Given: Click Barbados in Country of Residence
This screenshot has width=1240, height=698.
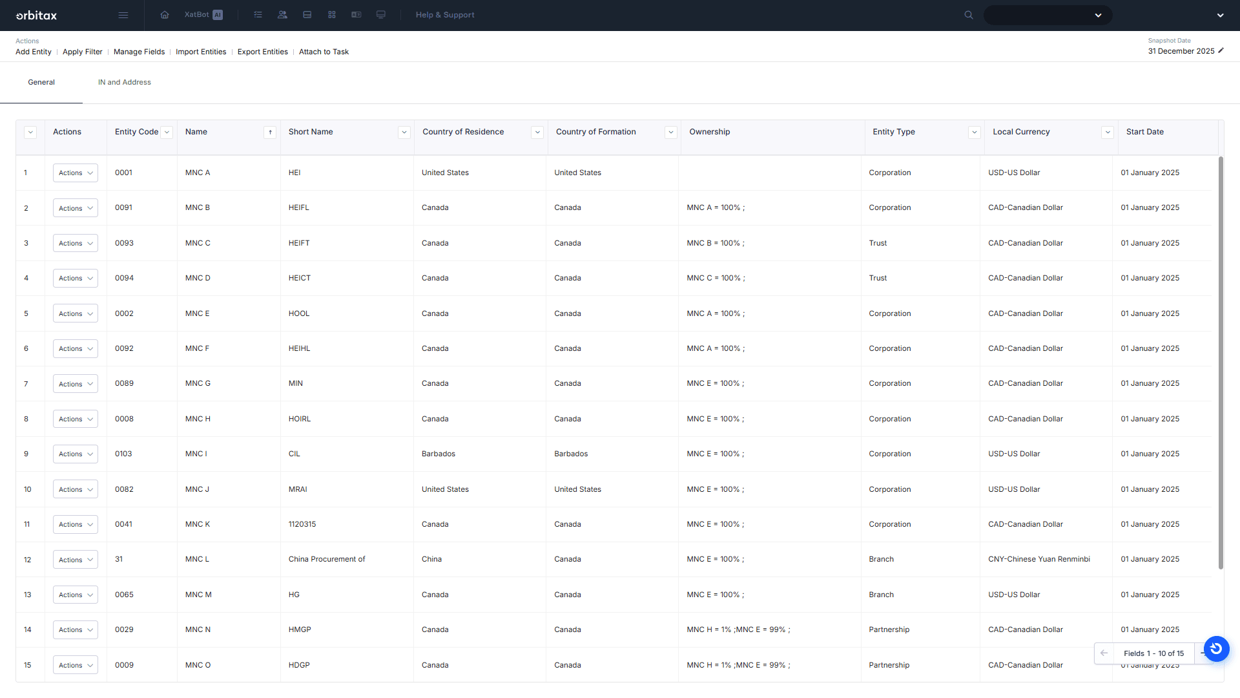Looking at the screenshot, I should pyautogui.click(x=439, y=454).
